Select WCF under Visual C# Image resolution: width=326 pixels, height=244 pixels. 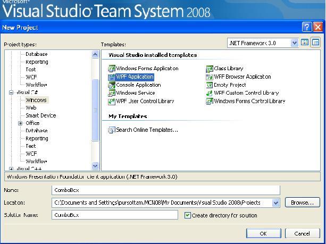pyautogui.click(x=31, y=154)
